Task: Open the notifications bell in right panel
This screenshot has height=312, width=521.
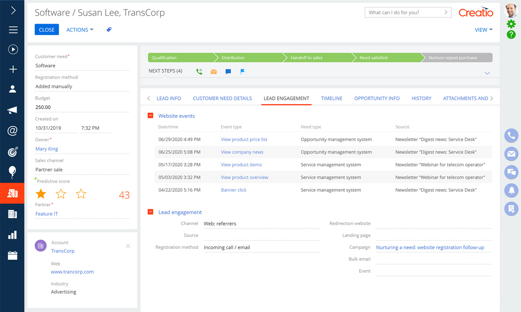Action: [x=511, y=191]
